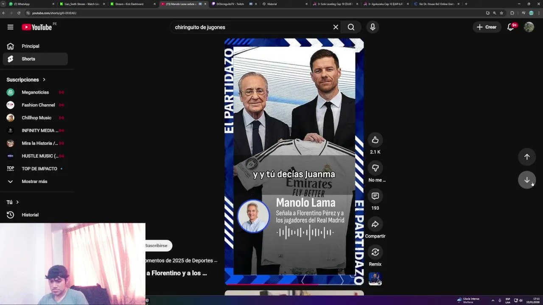Switch to the ElChiringuitoTV Twitch tab
543x305 pixels.
coord(235,4)
